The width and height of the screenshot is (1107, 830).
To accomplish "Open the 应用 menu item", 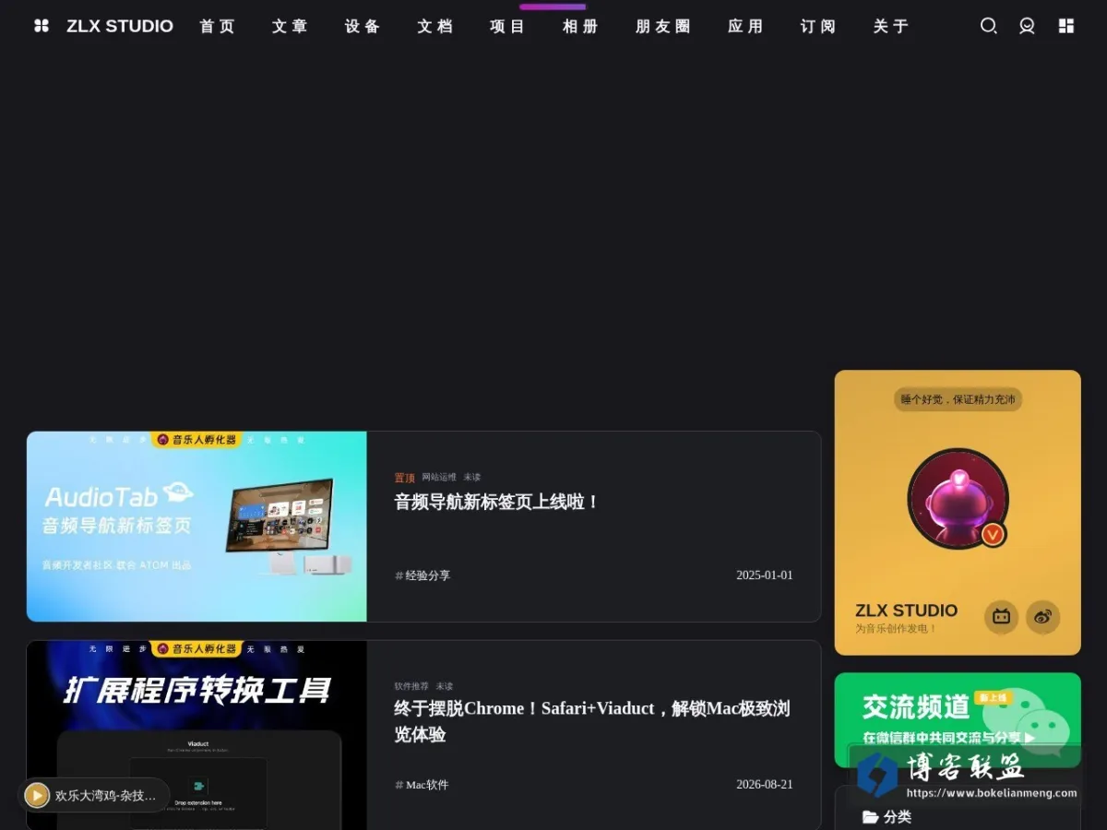I will (745, 26).
